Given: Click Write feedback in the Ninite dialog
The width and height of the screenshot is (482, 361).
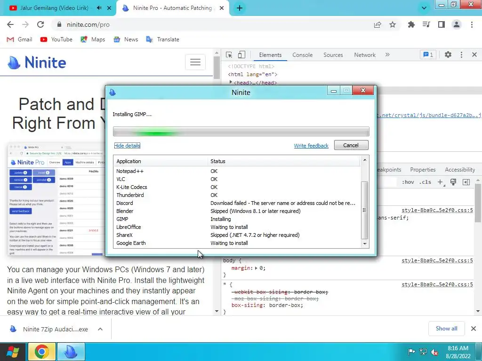Looking at the screenshot, I should [311, 146].
